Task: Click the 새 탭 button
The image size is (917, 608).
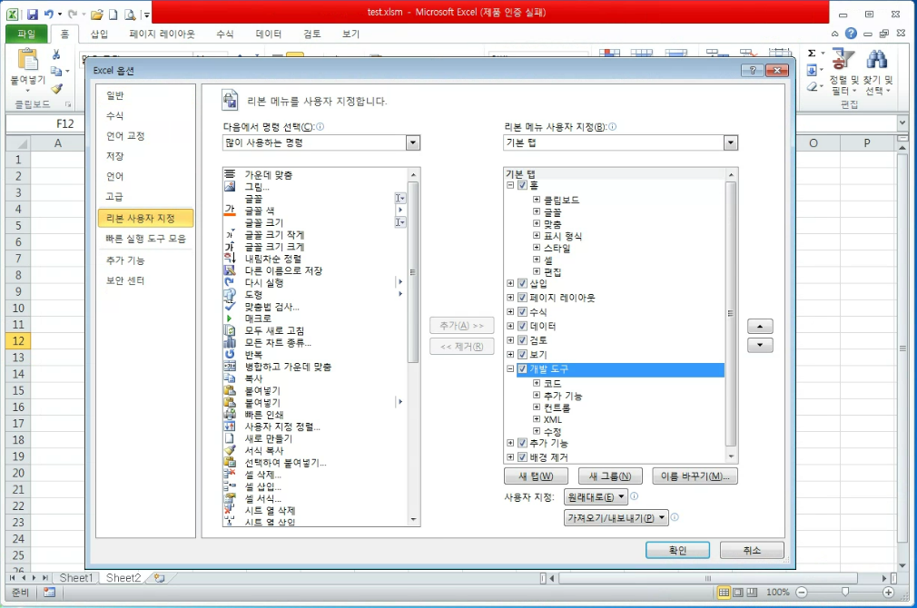Action: click(536, 476)
